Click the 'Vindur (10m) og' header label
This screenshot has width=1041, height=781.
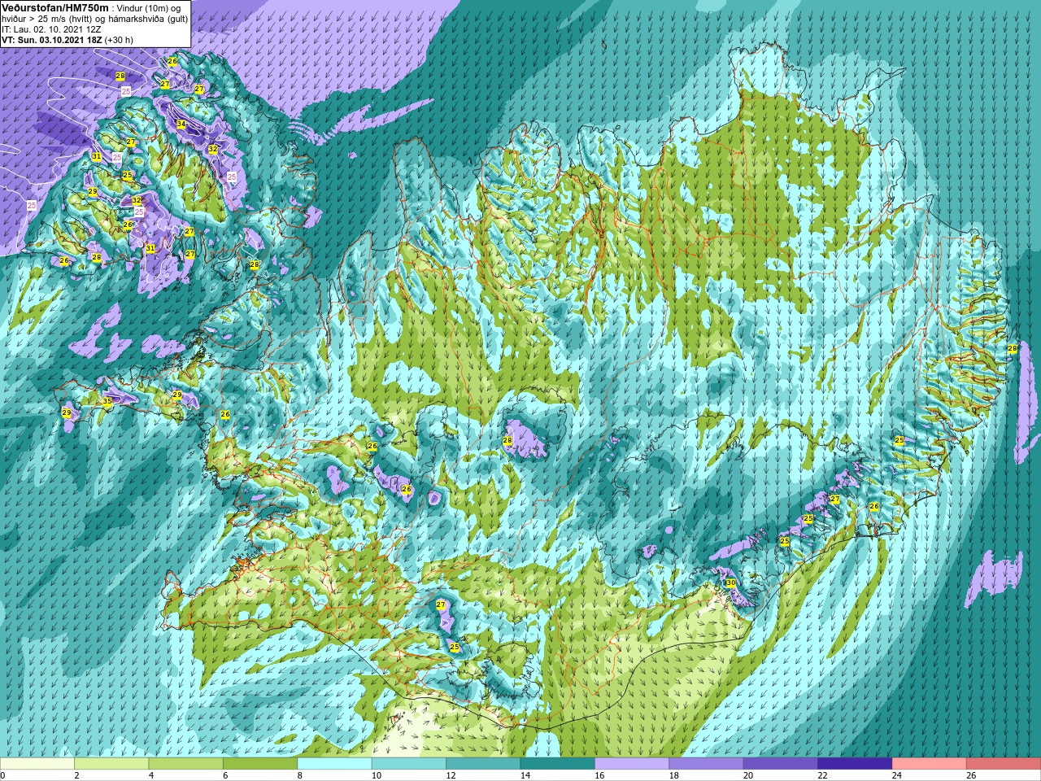[x=149, y=8]
